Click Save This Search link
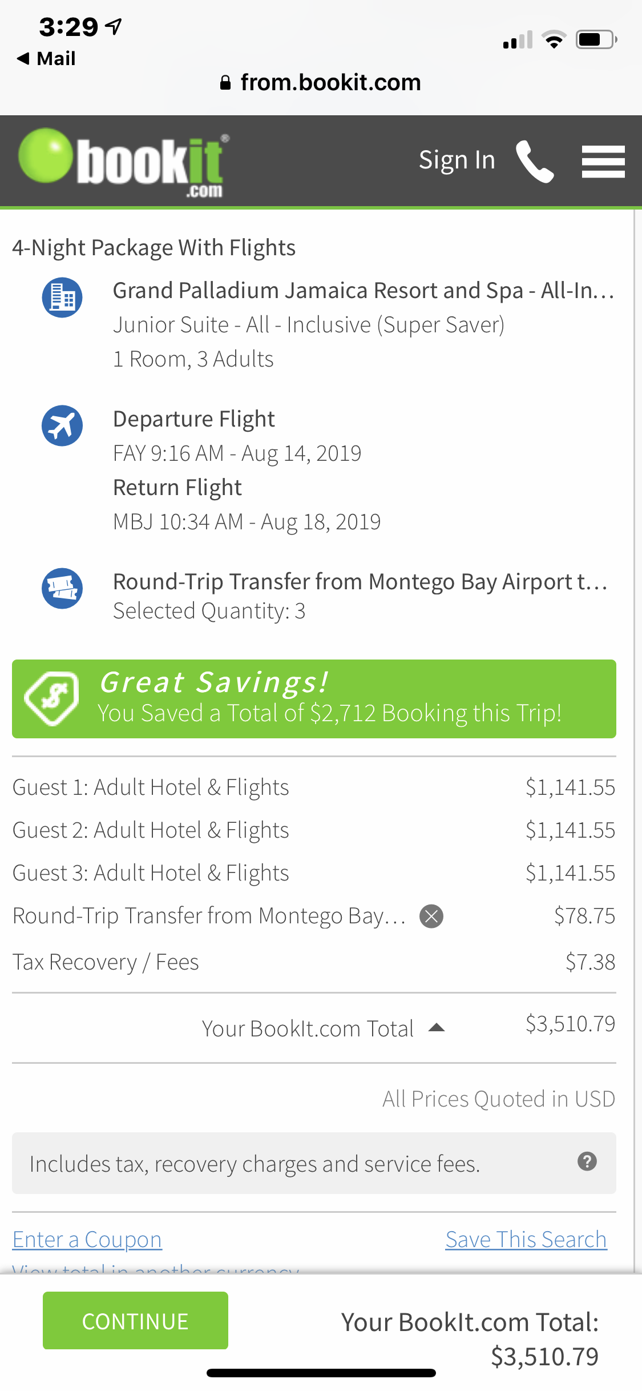642x1391 pixels. (526, 1240)
